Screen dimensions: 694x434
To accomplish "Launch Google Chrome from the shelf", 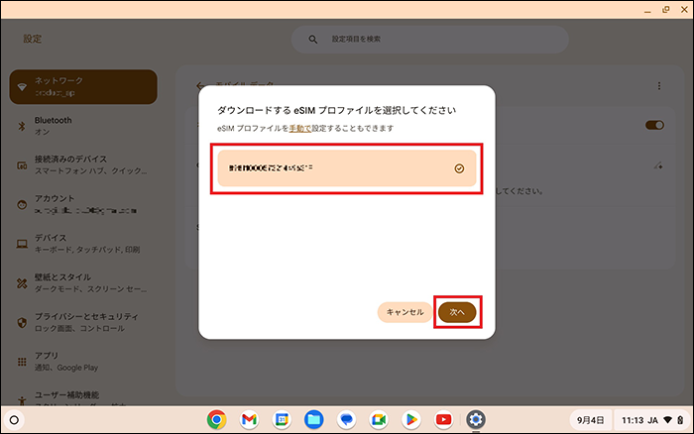I will click(x=216, y=419).
